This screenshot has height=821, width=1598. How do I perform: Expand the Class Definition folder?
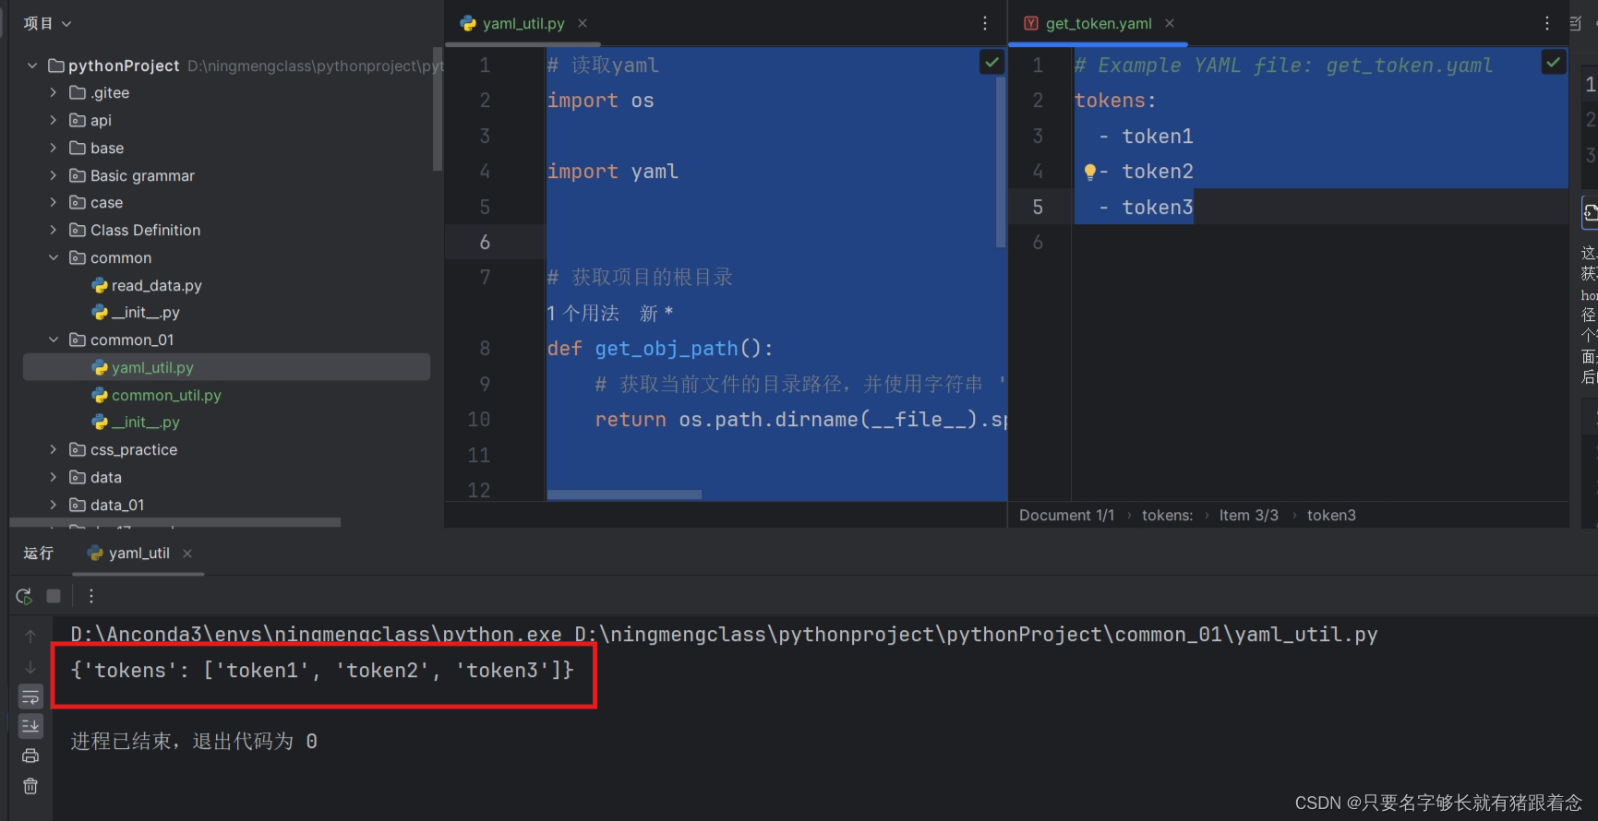[54, 231]
